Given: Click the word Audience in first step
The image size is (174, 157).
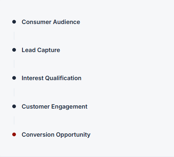Looking at the screenshot, I should point(67,22).
